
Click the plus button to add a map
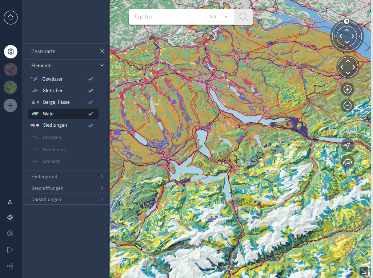[x=11, y=105]
